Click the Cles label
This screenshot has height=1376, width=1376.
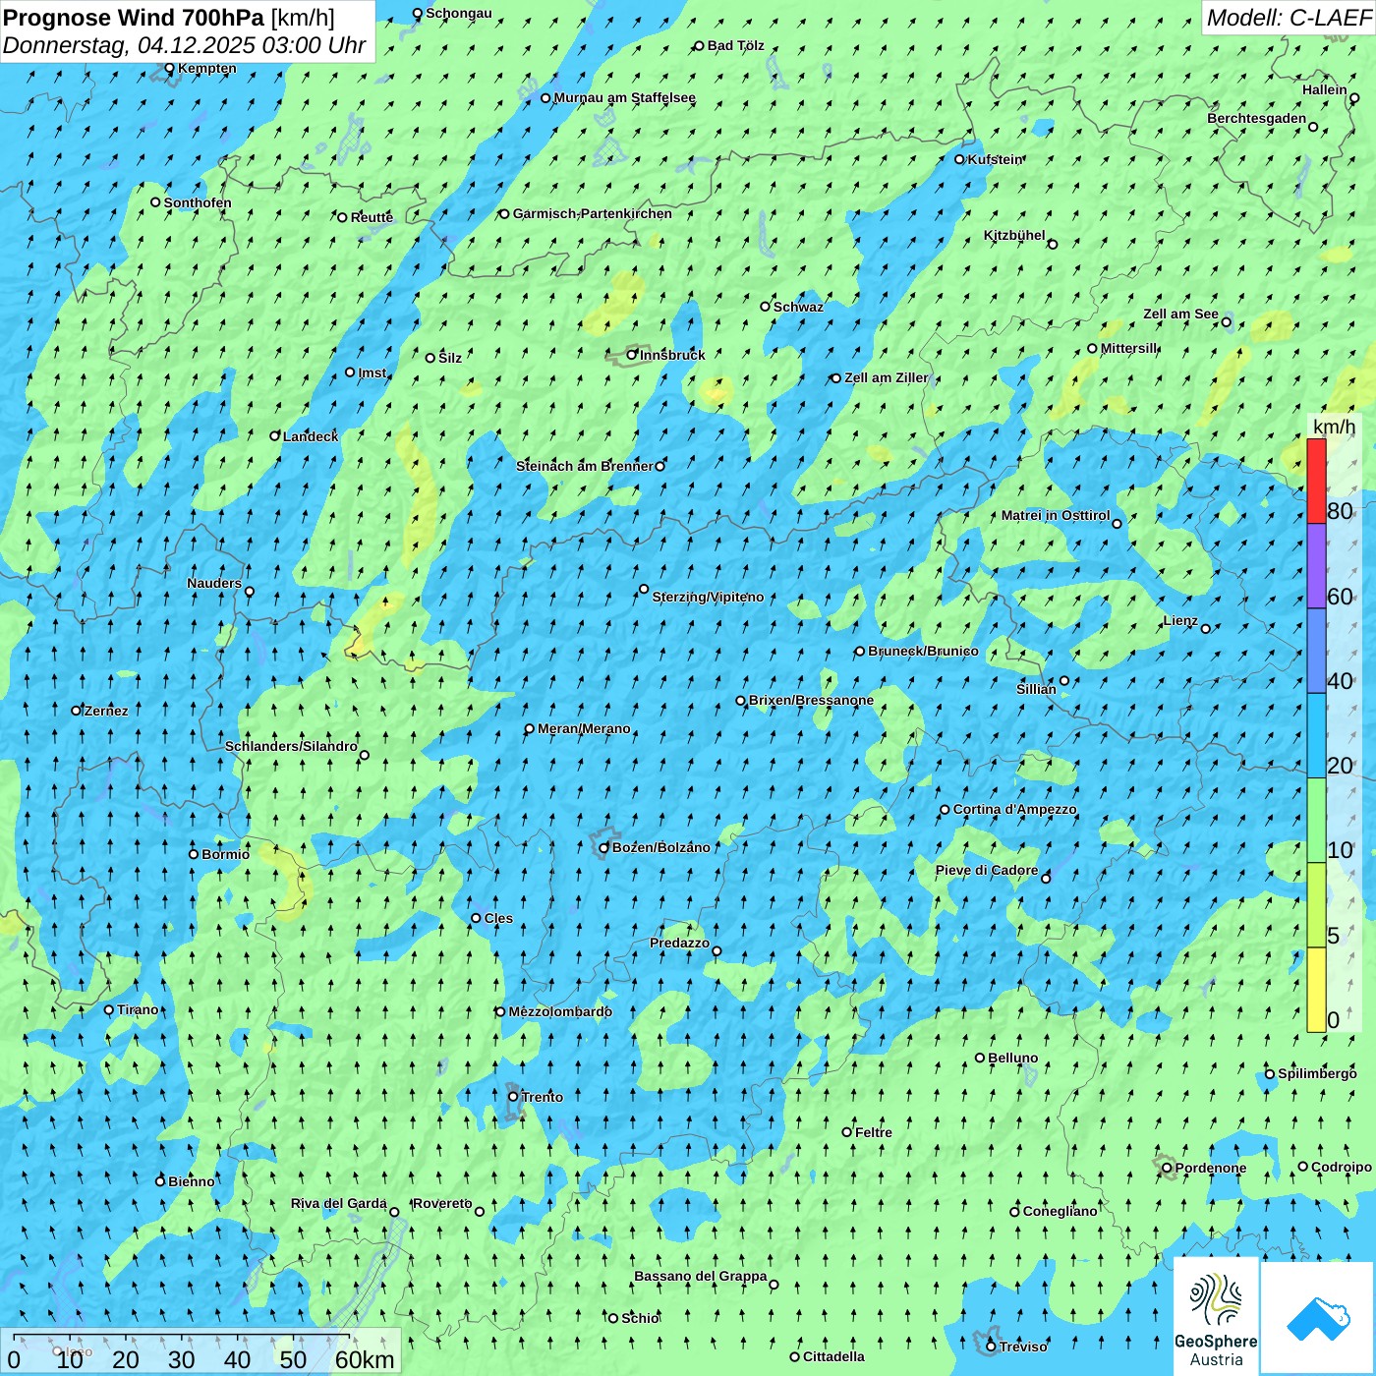coord(498,918)
